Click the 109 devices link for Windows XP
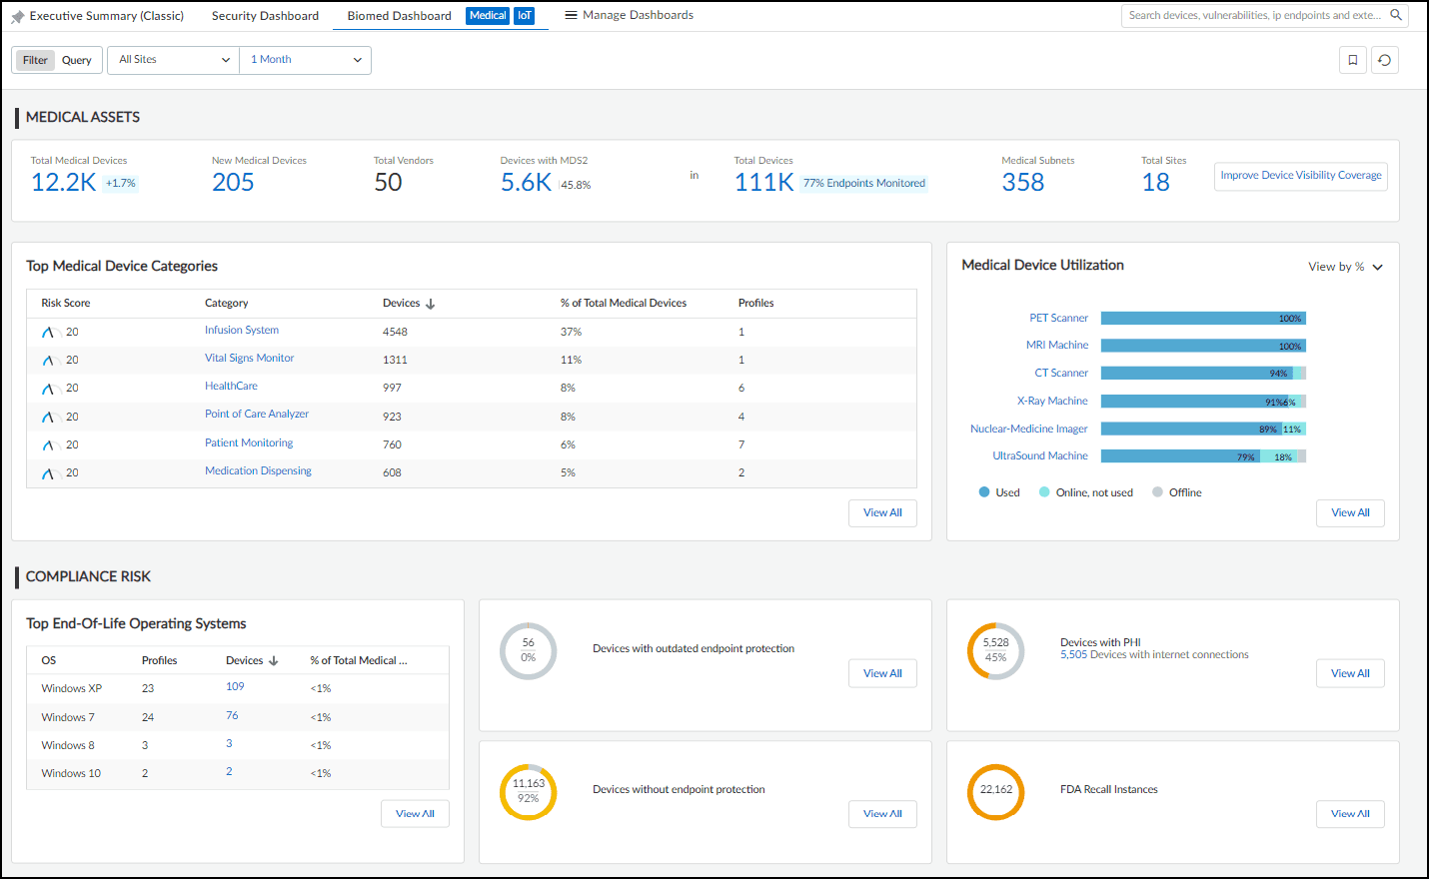Viewport: 1429px width, 879px height. [235, 687]
